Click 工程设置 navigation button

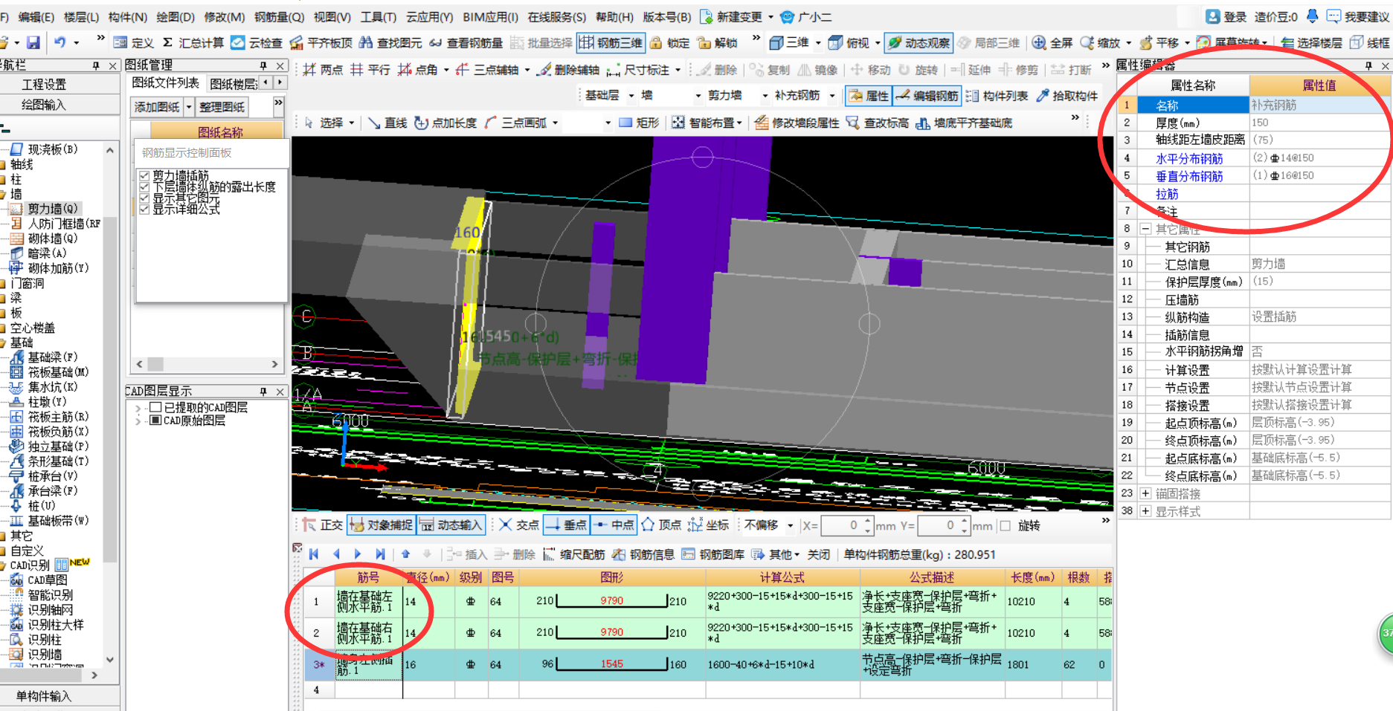(x=44, y=84)
